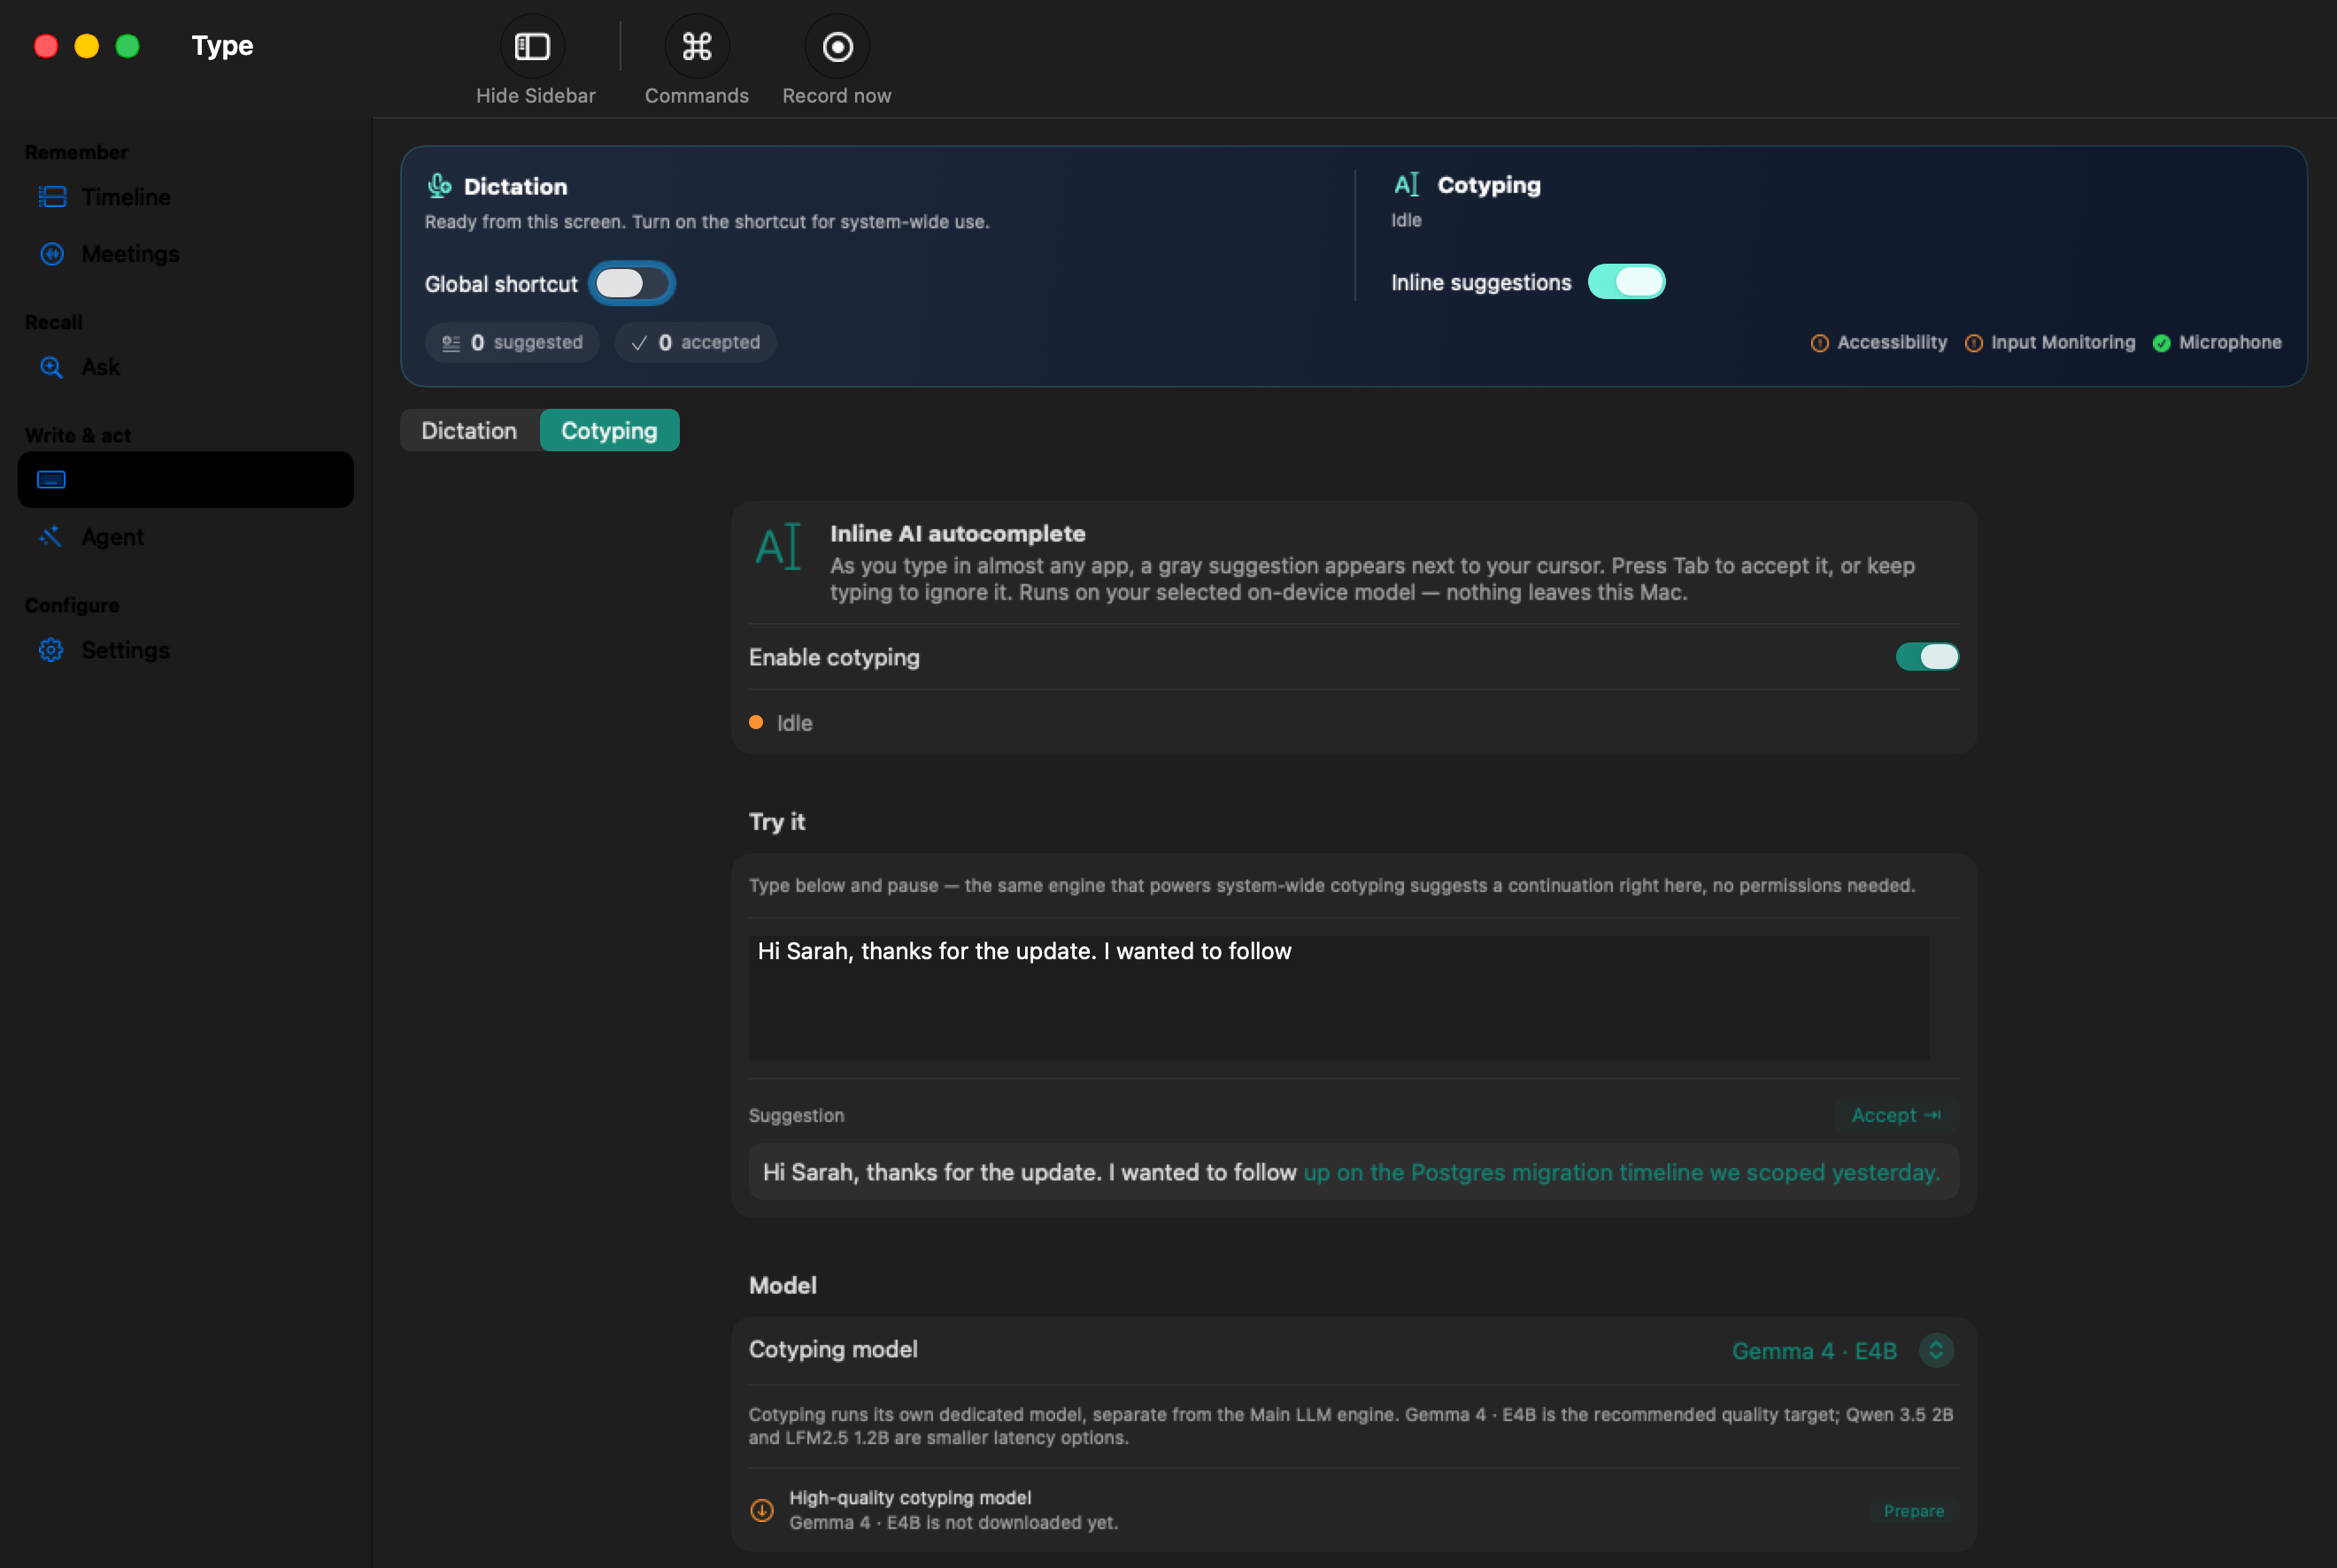Click the 0 suggested counter chip
The image size is (2337, 1568).
click(x=513, y=343)
